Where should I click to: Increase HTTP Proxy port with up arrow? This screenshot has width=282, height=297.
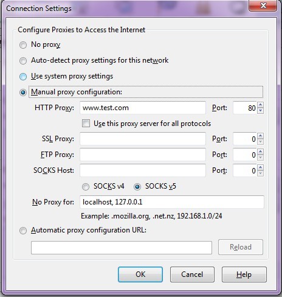[261, 105]
